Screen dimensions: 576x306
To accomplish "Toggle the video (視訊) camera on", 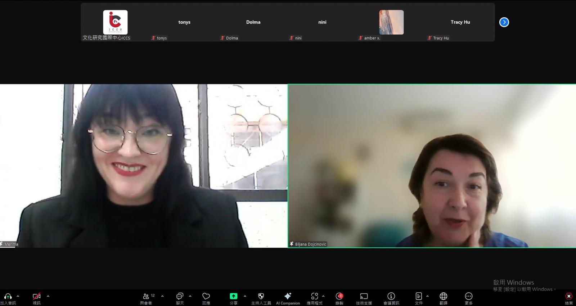I will 37,296.
